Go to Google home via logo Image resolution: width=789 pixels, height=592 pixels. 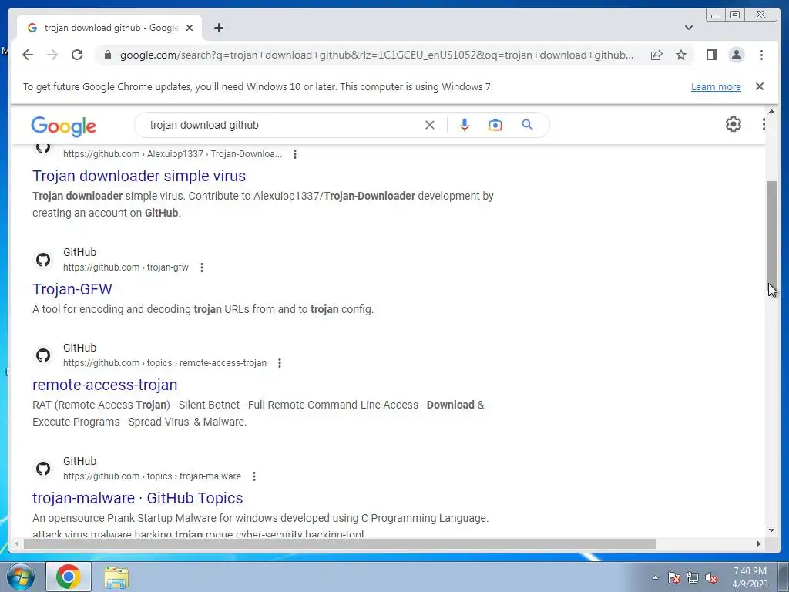(x=63, y=126)
